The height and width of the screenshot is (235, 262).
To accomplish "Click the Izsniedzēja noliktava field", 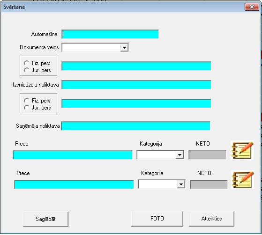I will coord(136,85).
